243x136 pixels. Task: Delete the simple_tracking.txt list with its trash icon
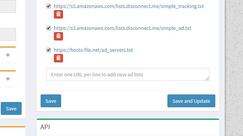(58, 14)
